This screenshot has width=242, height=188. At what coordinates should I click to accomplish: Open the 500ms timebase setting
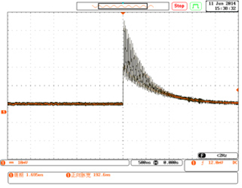(144, 163)
